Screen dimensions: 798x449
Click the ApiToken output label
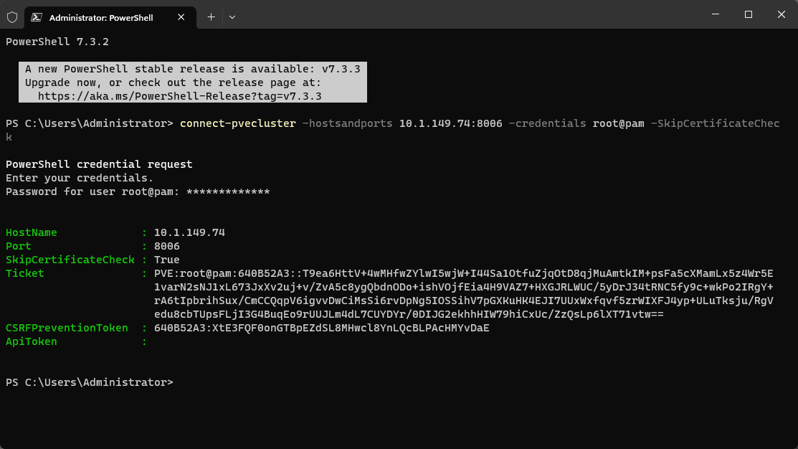[x=32, y=341]
